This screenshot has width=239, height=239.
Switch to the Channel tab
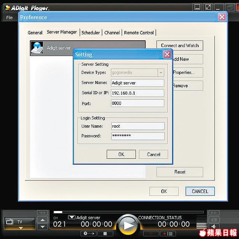click(x=112, y=32)
